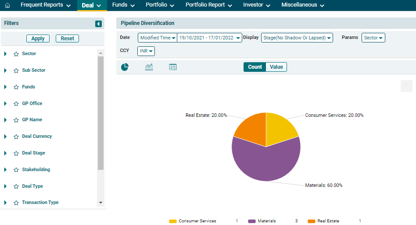This screenshot has height=225, width=416.
Task: Collapse the Filters panel arrow icon
Action: [98, 24]
